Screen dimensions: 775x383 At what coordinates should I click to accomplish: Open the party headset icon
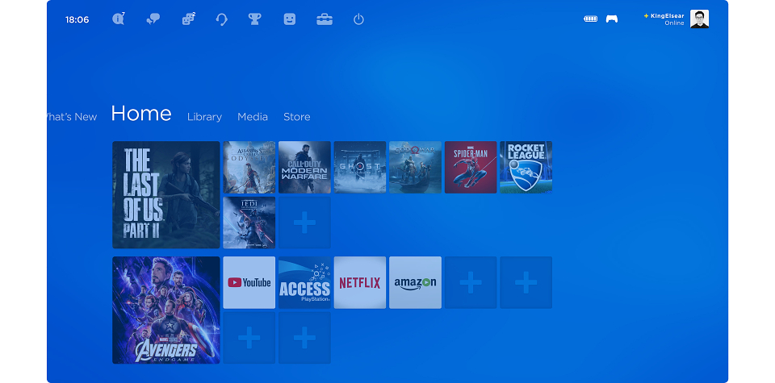221,19
